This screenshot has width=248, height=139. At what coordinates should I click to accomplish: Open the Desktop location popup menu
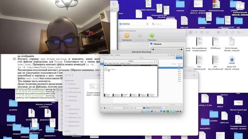(134, 24)
